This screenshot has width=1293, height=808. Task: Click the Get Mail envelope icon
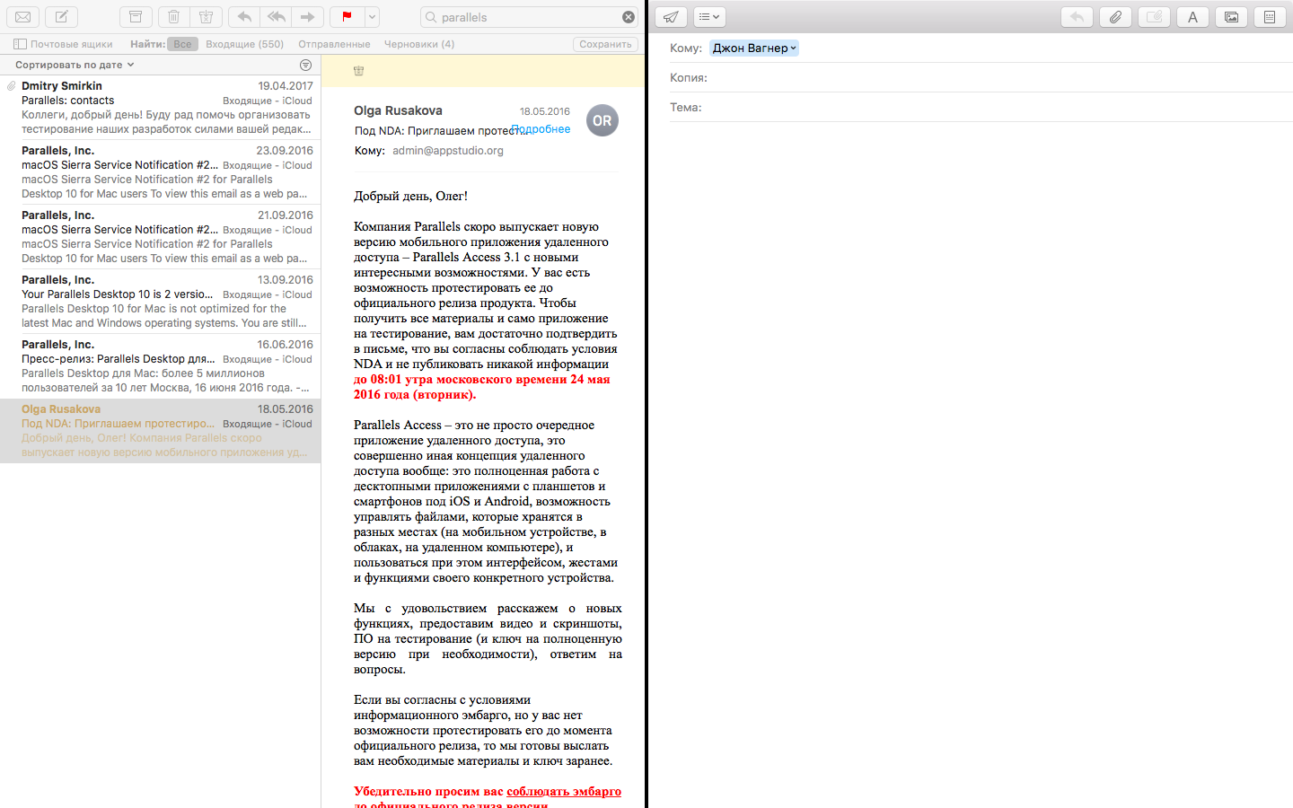tap(23, 17)
